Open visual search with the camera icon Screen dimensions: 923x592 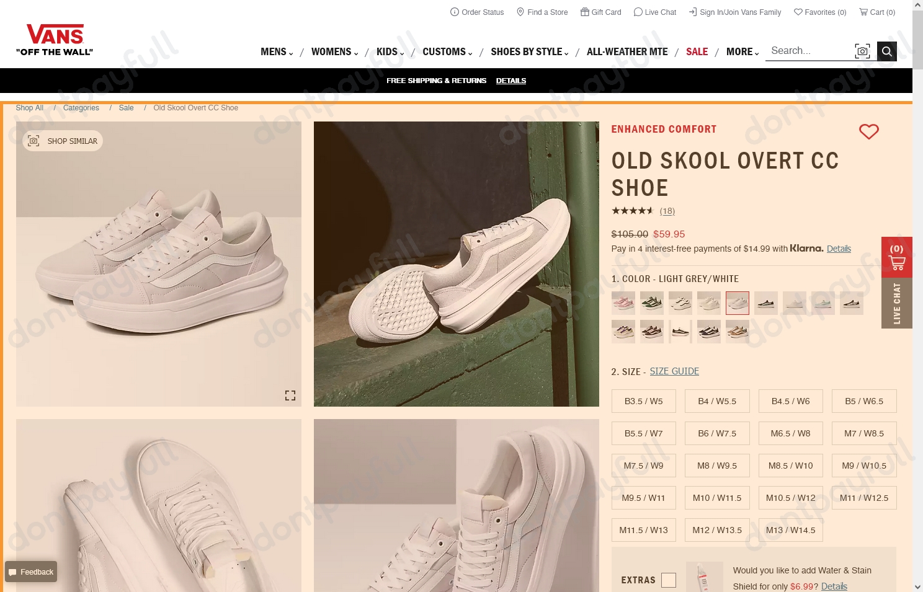click(x=862, y=51)
